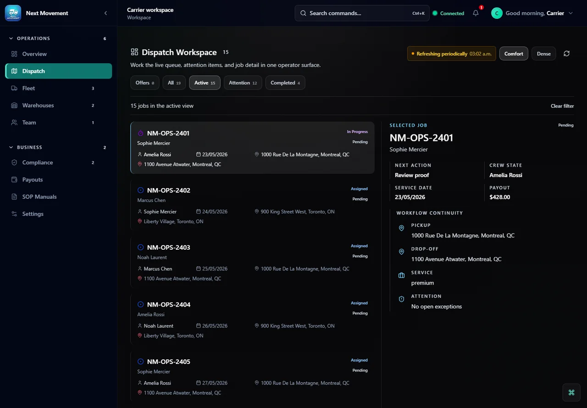Select the Attention filter tab
Image resolution: width=587 pixels, height=408 pixels.
(243, 83)
